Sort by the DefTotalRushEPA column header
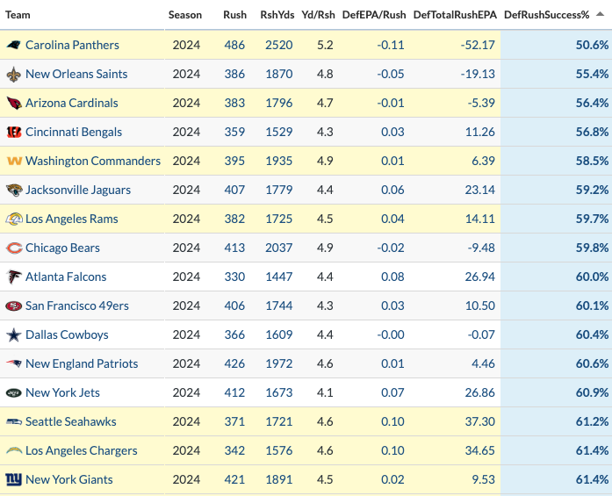The width and height of the screenshot is (612, 496). click(x=455, y=15)
